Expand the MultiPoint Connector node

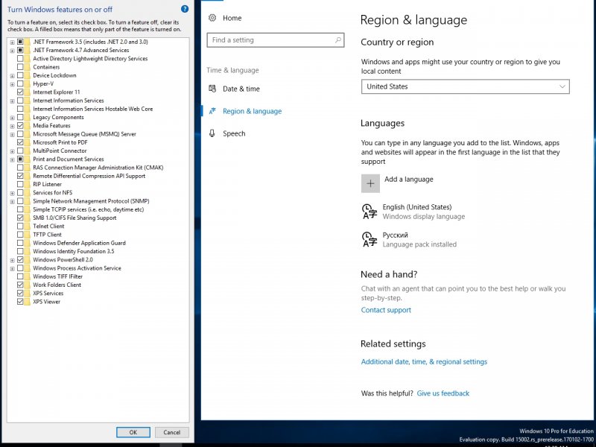[12, 151]
